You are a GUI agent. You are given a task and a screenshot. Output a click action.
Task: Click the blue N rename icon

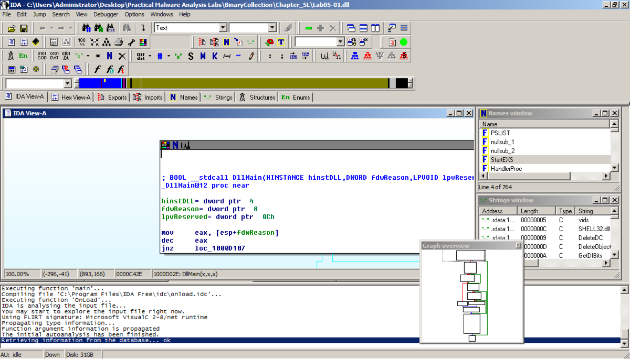point(109,56)
